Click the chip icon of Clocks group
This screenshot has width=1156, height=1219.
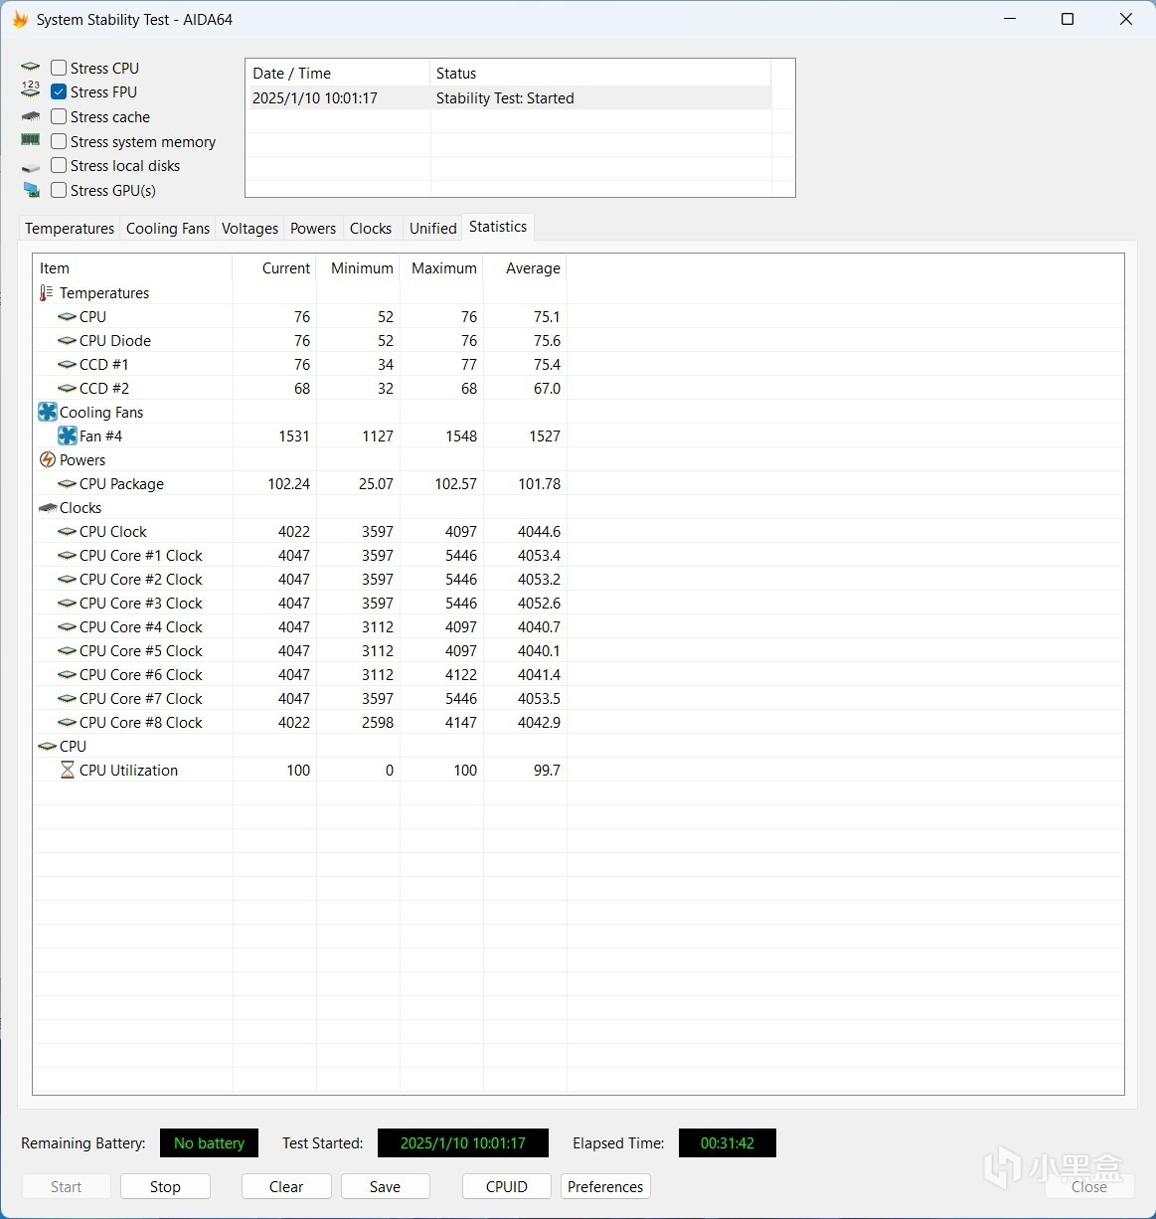tap(47, 507)
